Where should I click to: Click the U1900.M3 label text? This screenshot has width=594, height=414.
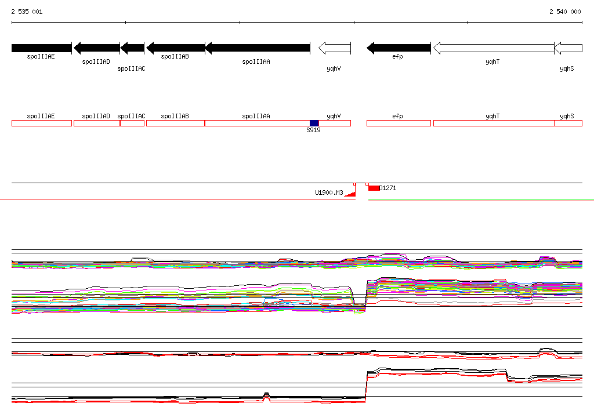click(329, 193)
